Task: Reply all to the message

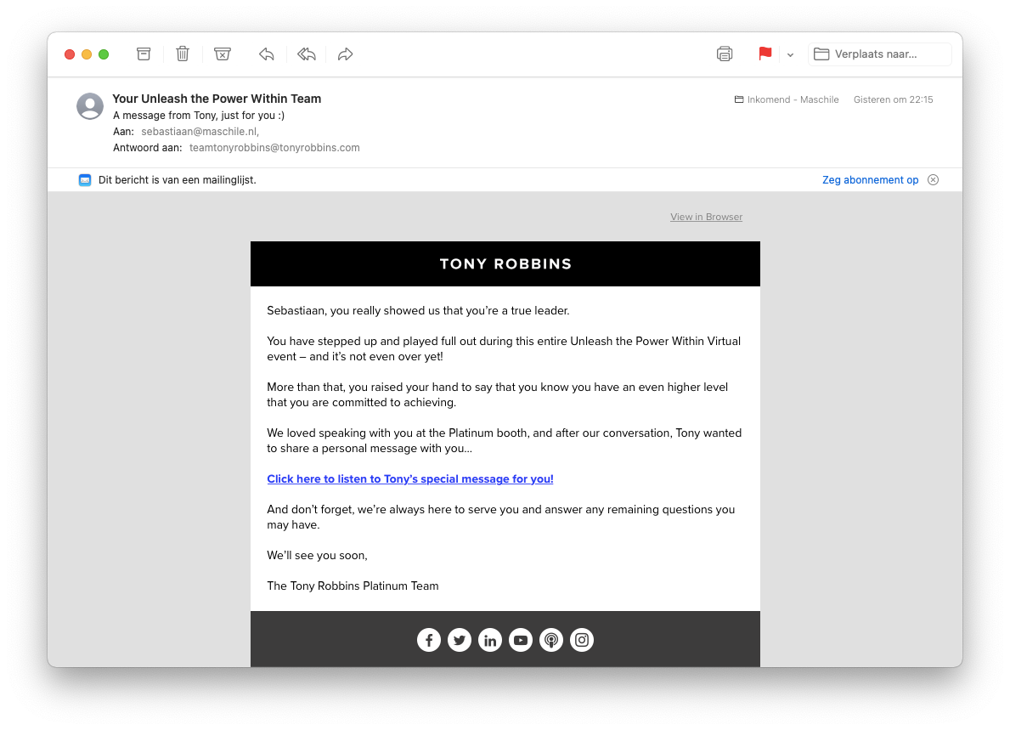Action: pos(307,54)
